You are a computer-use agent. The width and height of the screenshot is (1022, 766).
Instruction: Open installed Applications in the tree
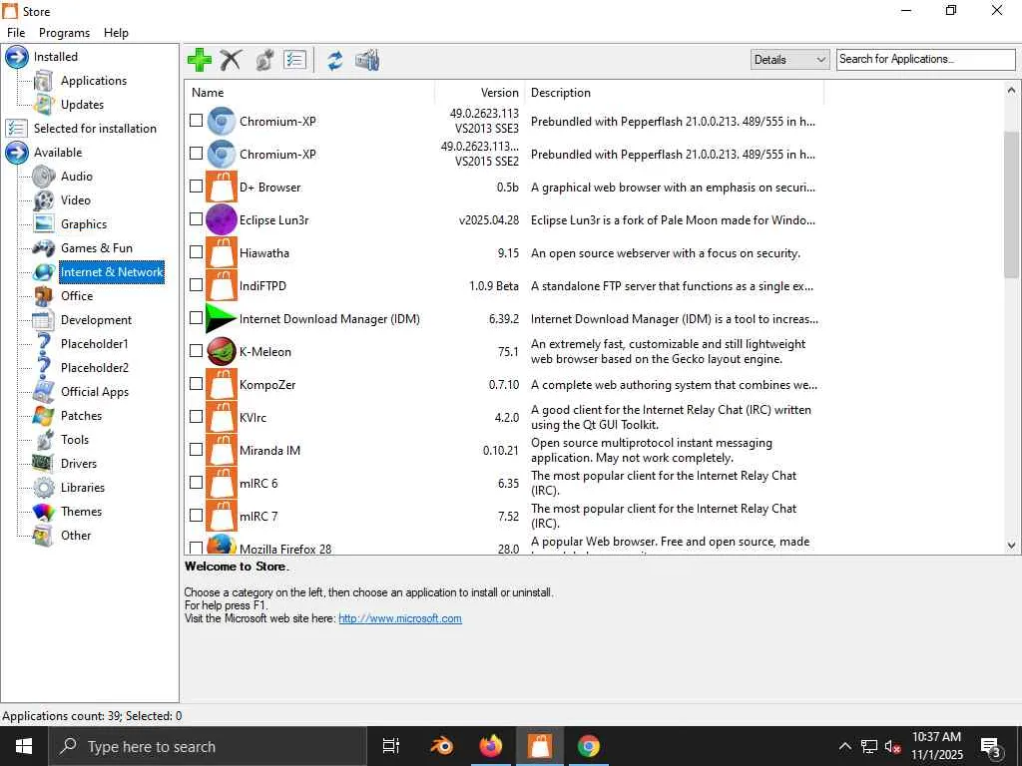pyautogui.click(x=93, y=81)
